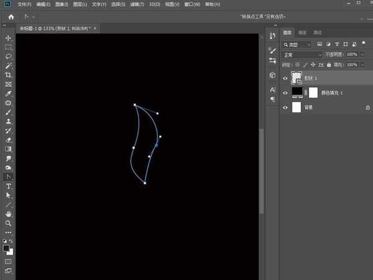Select the Zoom tool
This screenshot has height=280, width=373.
point(9,223)
